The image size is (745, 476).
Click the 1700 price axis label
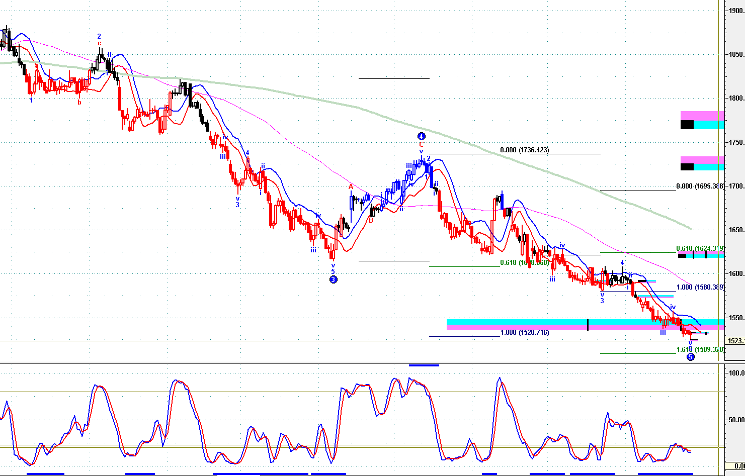point(737,186)
